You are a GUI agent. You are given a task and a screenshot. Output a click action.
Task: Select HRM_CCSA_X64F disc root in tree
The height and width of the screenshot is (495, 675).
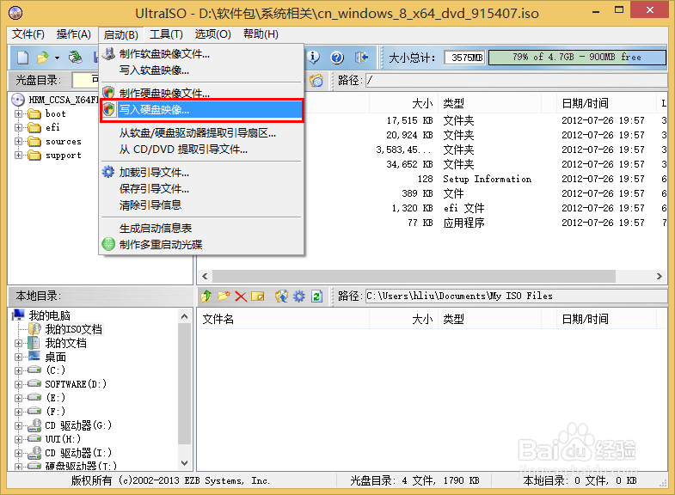pos(63,100)
